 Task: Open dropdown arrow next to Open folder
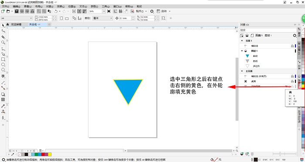[12, 11]
